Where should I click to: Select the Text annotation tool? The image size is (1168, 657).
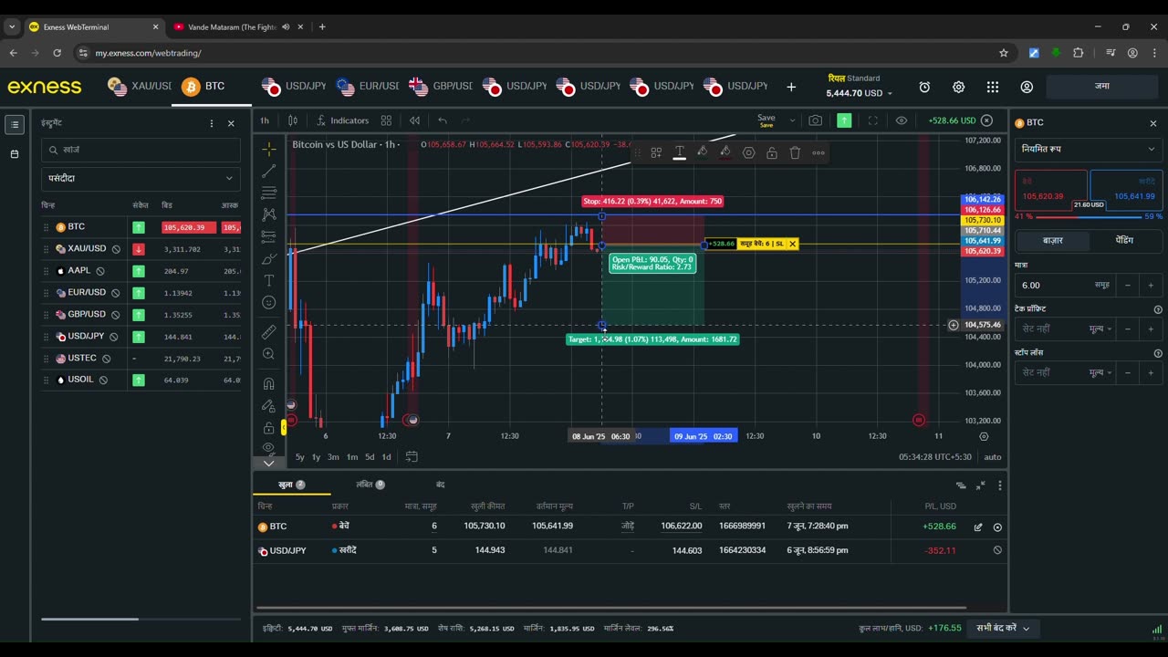[268, 280]
